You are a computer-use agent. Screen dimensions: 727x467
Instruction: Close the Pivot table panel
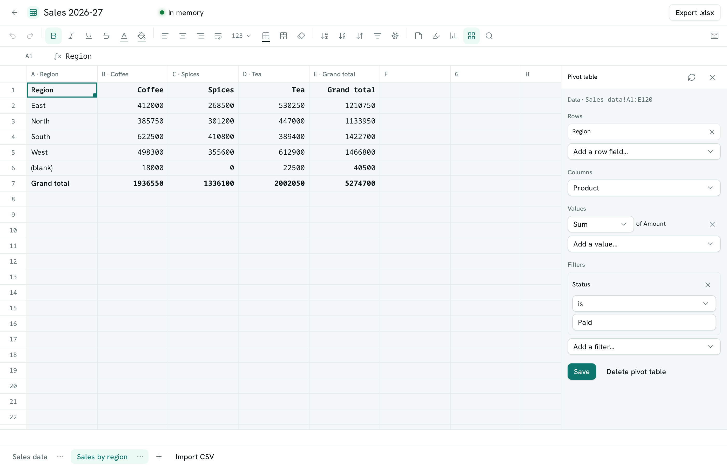coord(712,77)
